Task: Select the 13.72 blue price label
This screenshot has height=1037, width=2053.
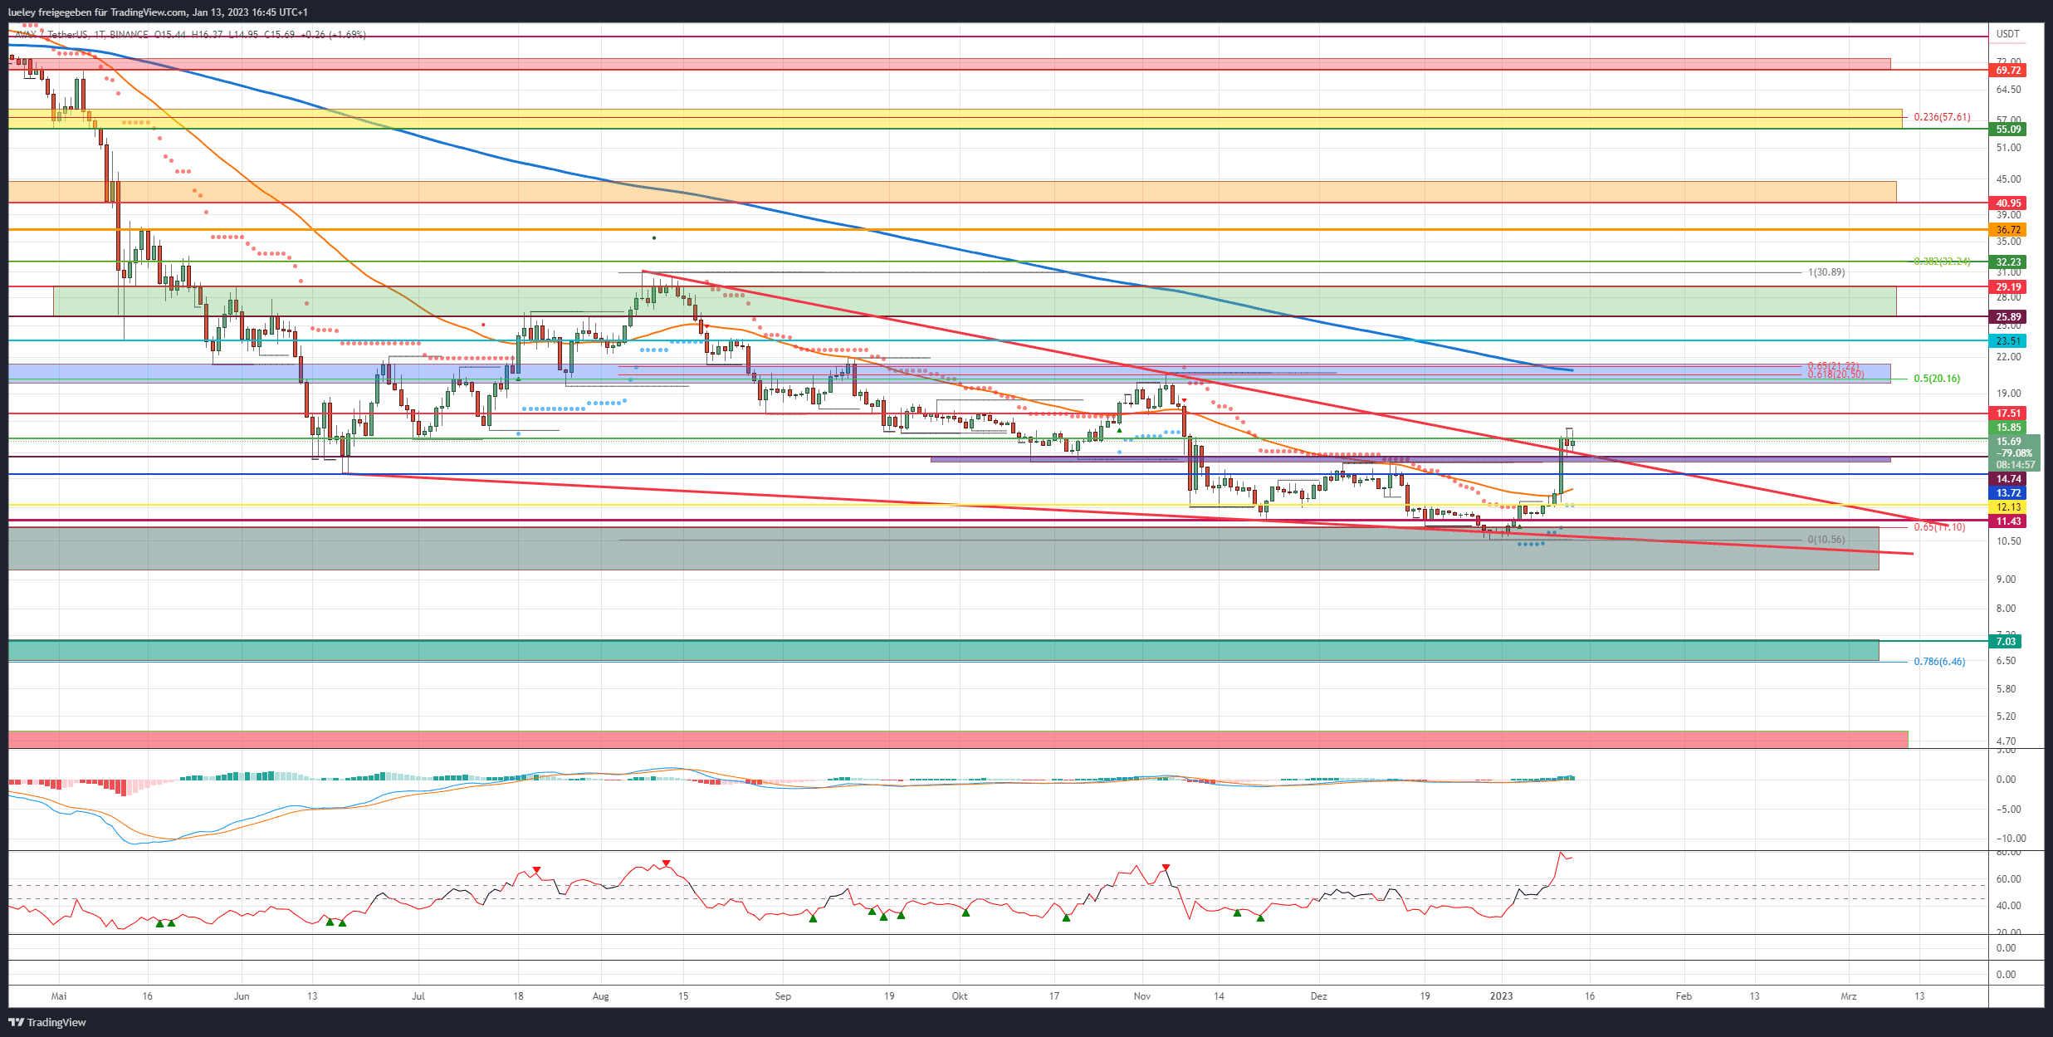Action: point(2008,493)
